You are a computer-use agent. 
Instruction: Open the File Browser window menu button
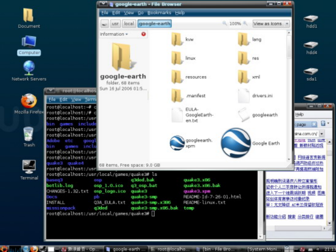tap(103, 4)
